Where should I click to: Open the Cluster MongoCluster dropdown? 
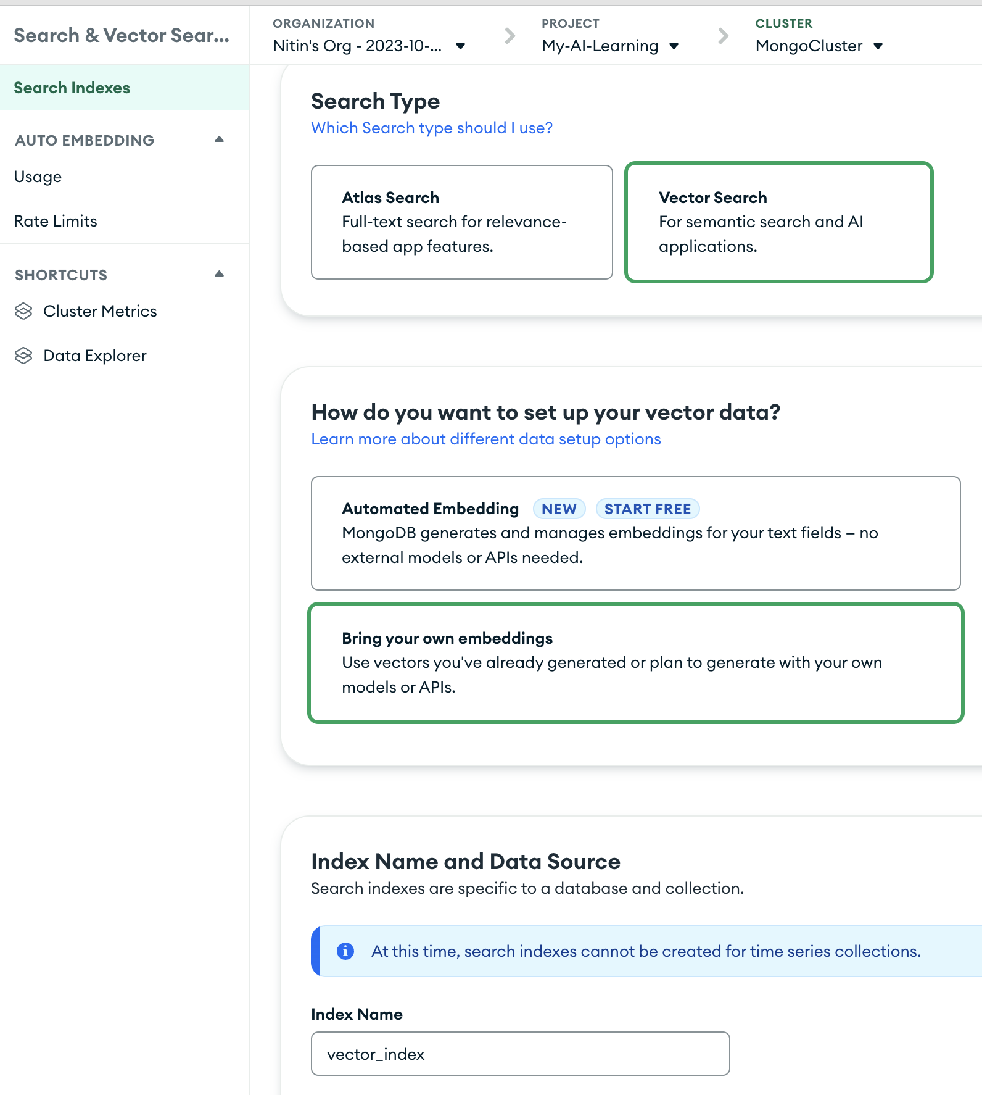[x=820, y=46]
